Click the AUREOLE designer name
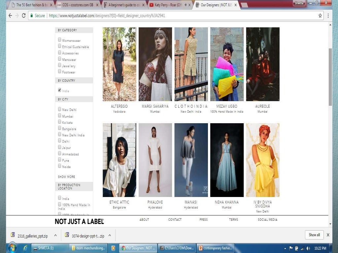338x253 pixels. (262, 106)
